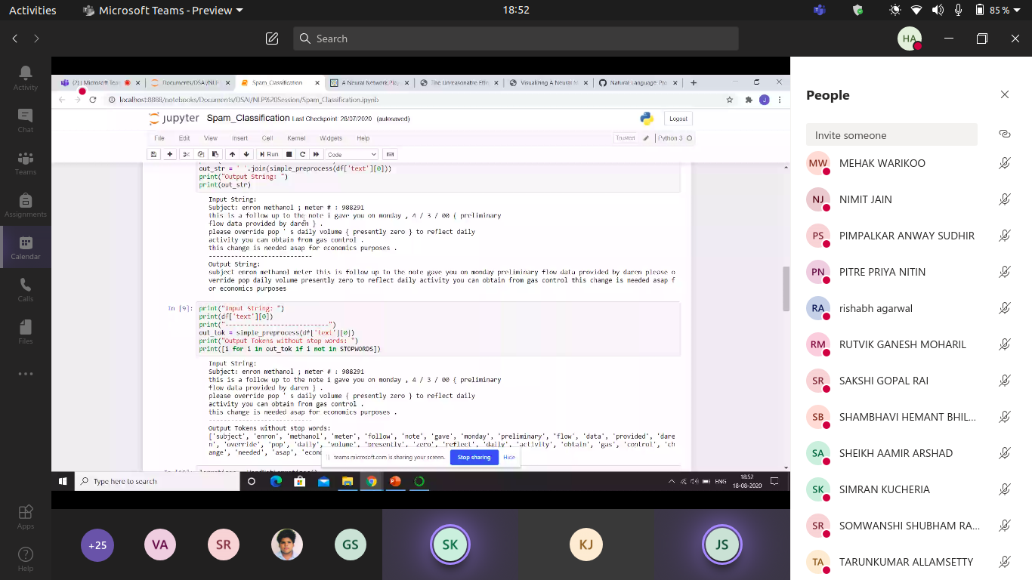The image size is (1032, 580).
Task: Open the Calls section
Action: click(x=25, y=289)
